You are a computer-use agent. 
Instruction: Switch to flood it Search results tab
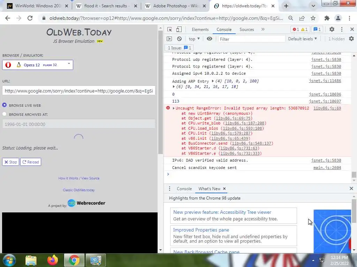point(106,6)
